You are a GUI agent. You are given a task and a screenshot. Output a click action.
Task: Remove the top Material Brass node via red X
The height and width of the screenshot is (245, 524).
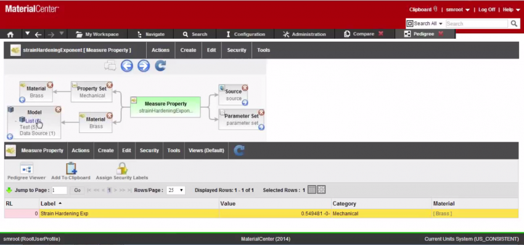click(x=50, y=85)
